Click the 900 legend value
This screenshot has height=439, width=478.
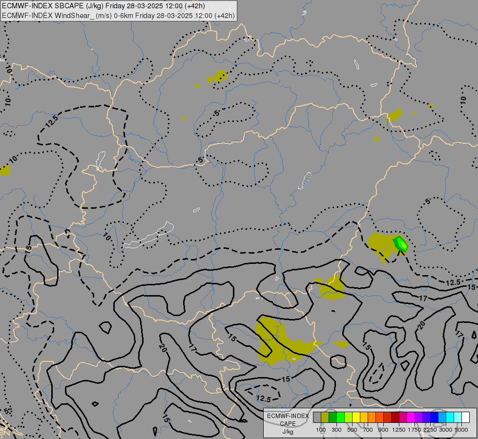point(383,430)
